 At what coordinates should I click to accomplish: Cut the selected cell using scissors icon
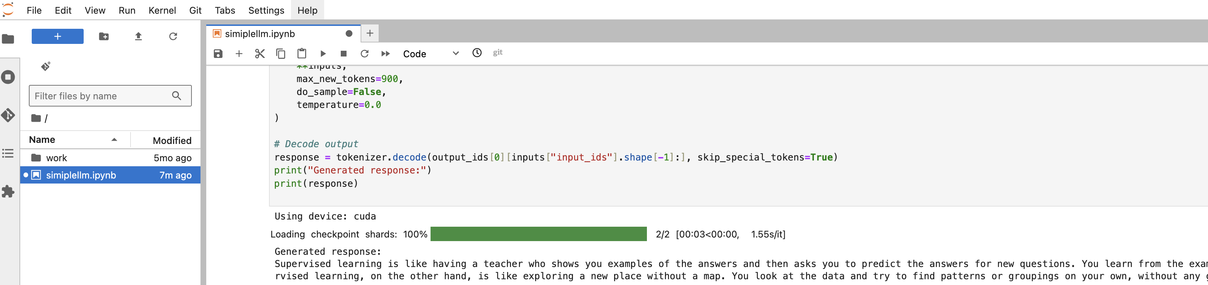coord(260,54)
